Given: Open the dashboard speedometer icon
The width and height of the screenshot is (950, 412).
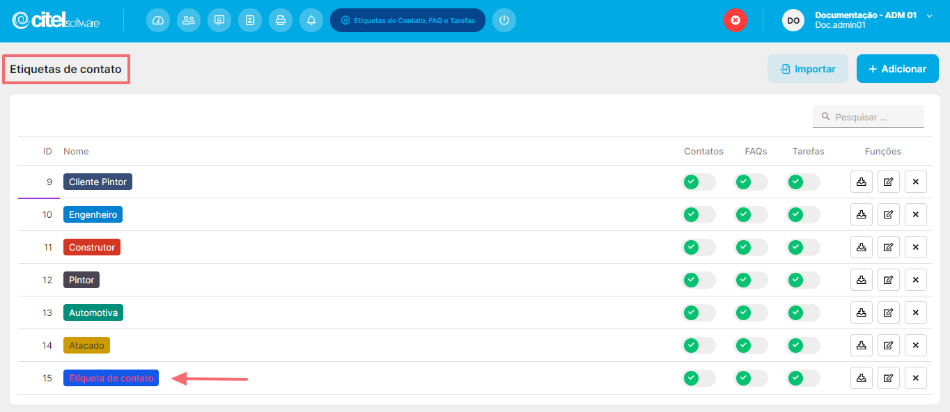Looking at the screenshot, I should pos(158,20).
